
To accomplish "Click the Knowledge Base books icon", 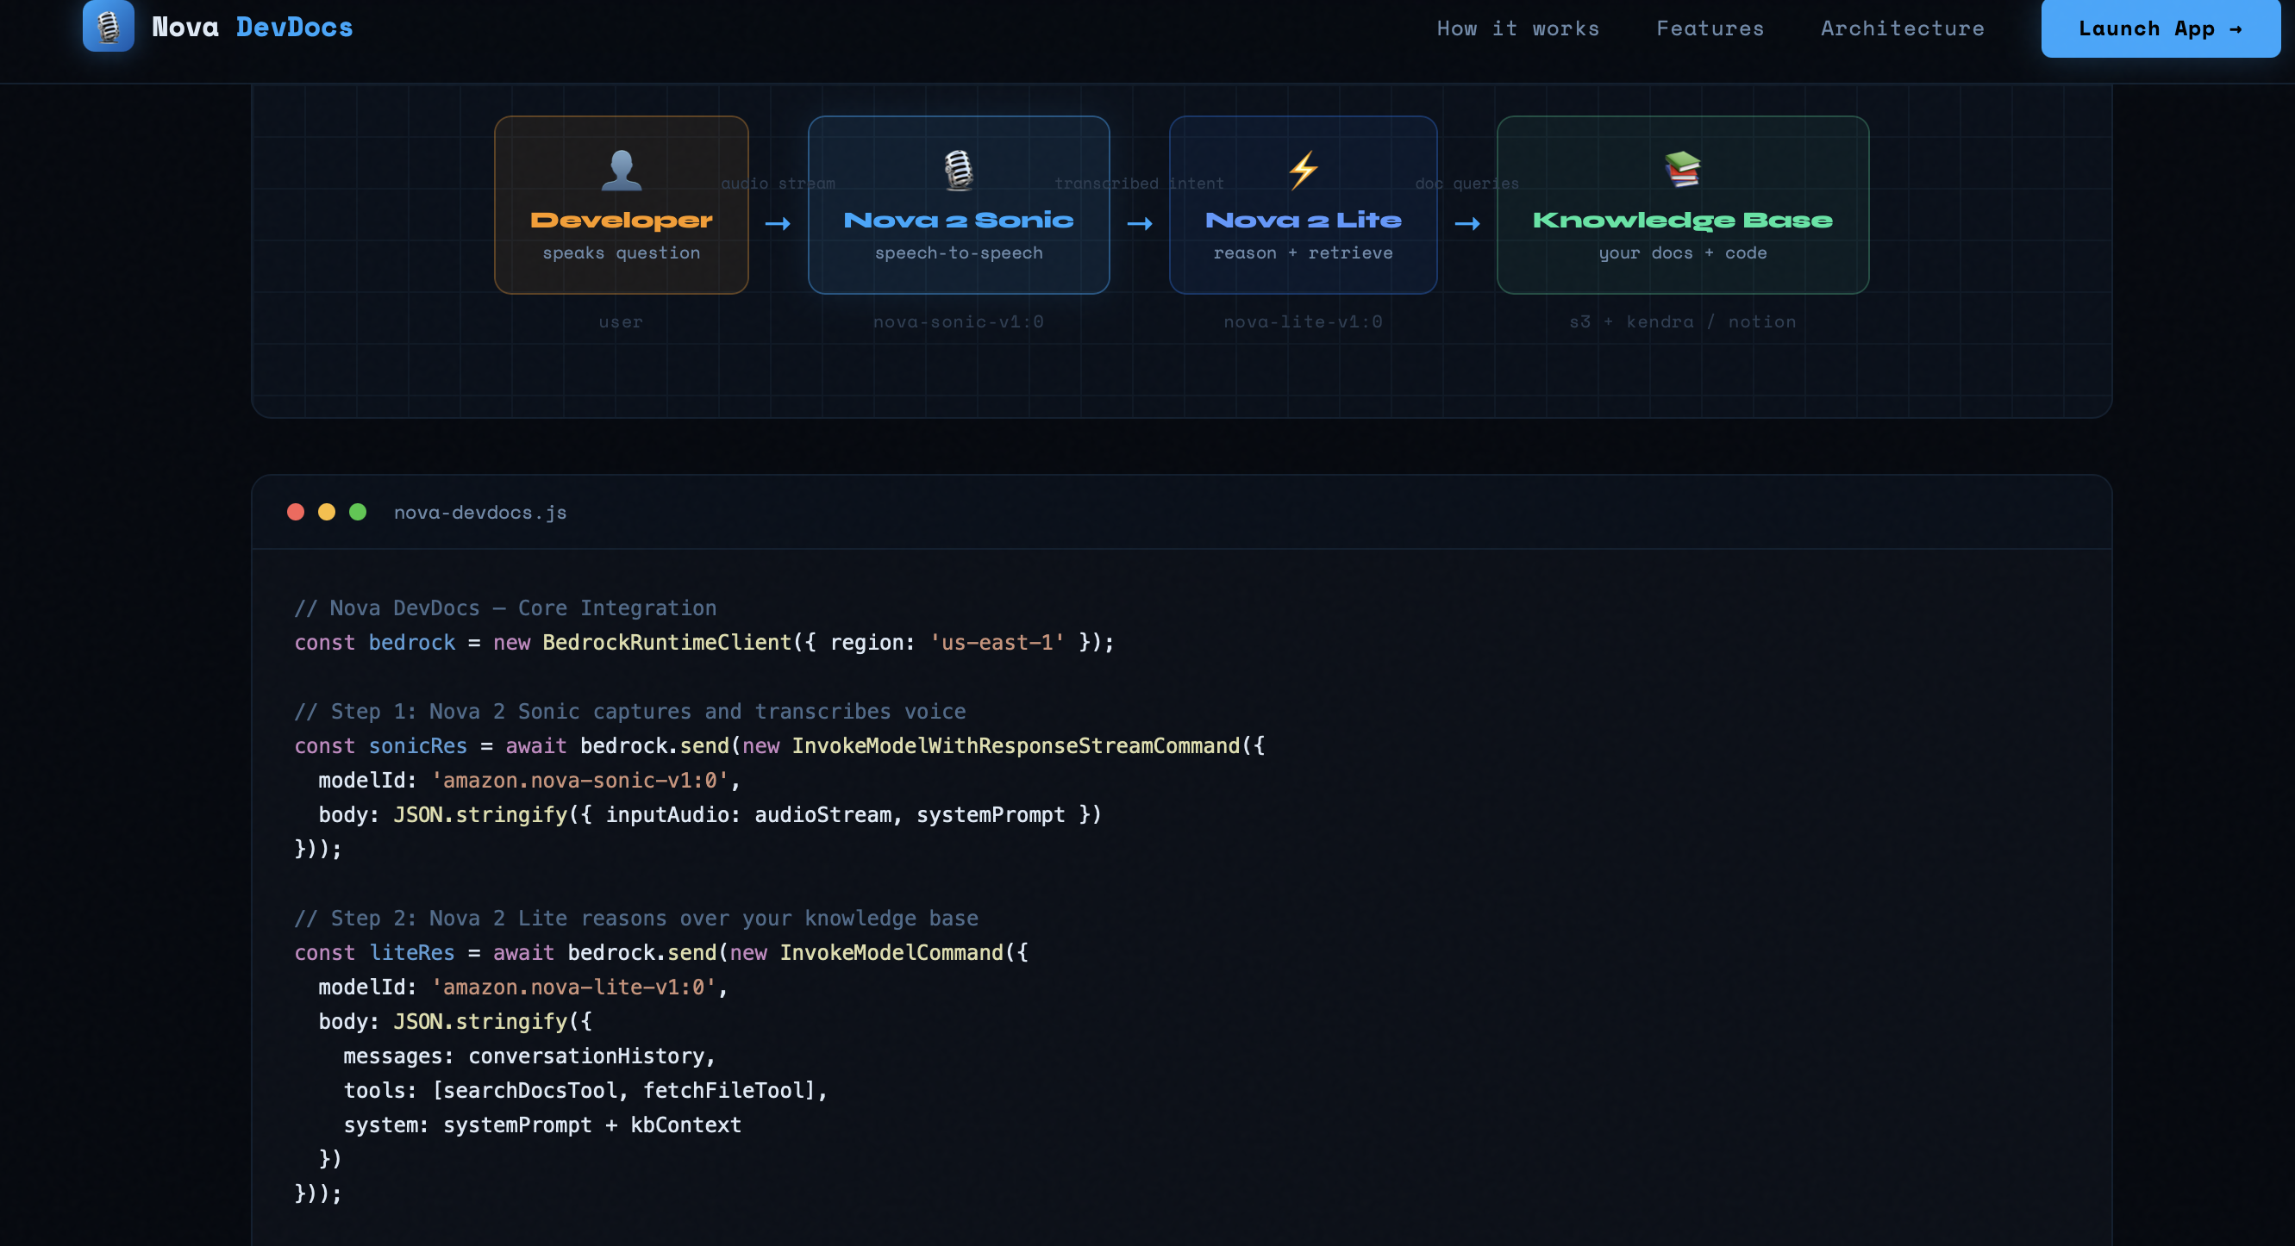I will 1682,169.
